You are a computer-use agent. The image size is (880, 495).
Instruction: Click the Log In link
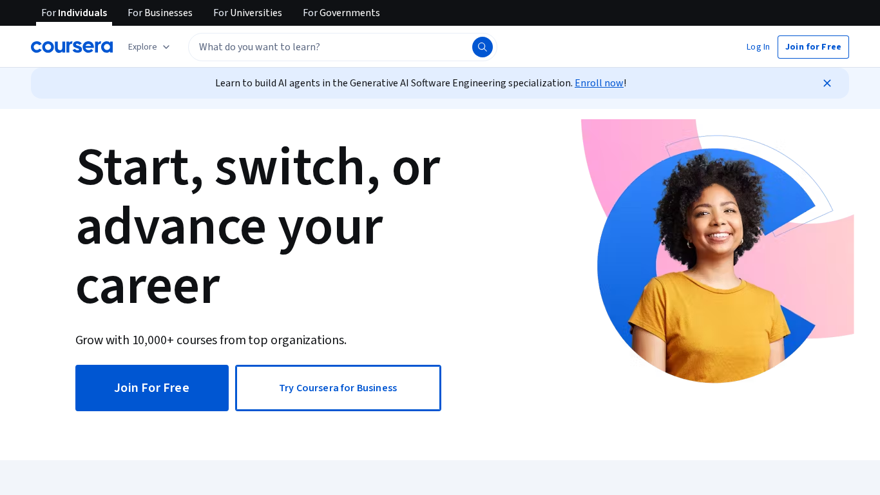click(x=758, y=47)
